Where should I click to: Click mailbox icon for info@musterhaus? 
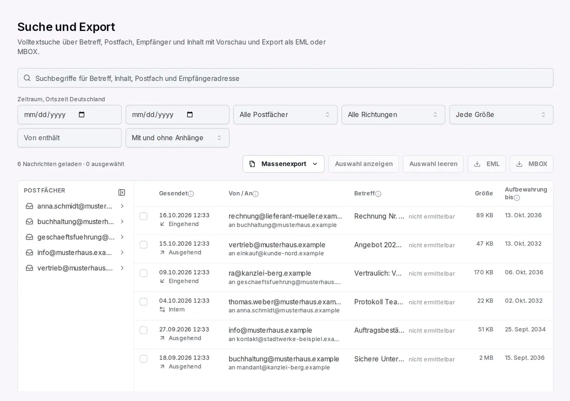30,252
